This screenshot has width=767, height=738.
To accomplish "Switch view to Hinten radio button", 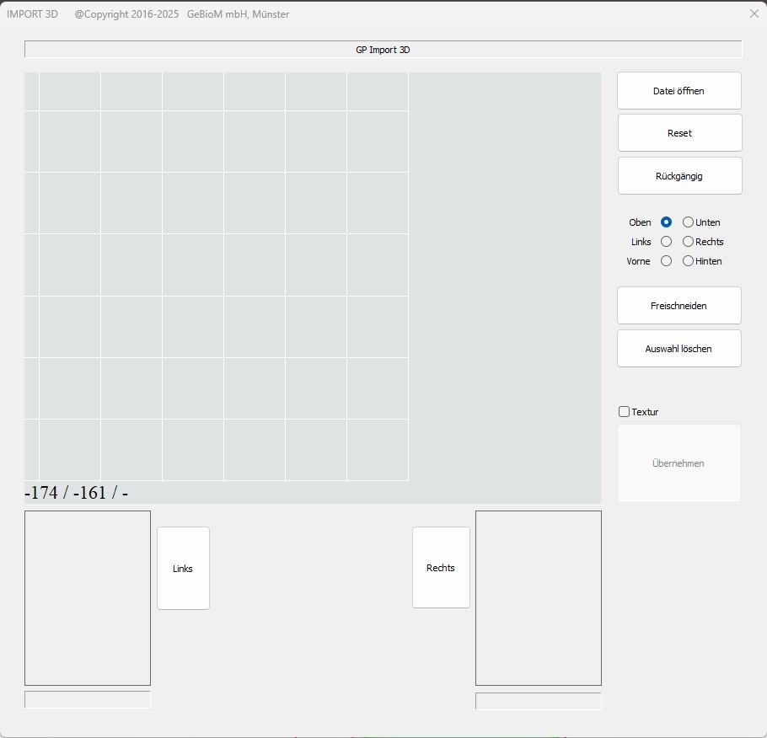I will 689,261.
